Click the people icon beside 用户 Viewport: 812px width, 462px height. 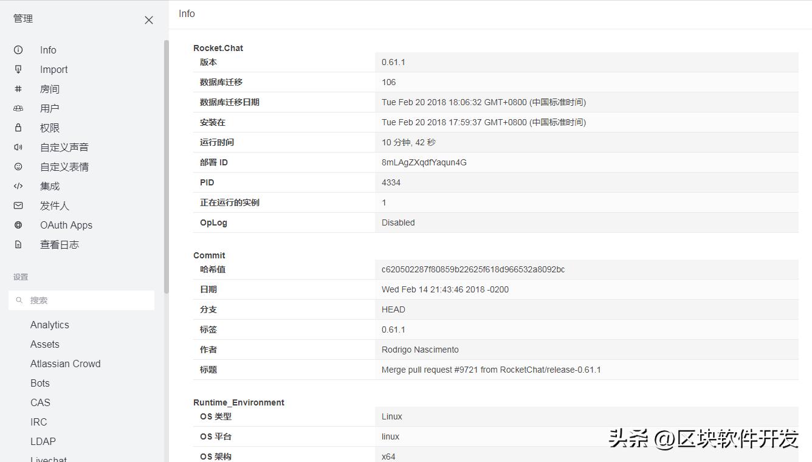18,108
